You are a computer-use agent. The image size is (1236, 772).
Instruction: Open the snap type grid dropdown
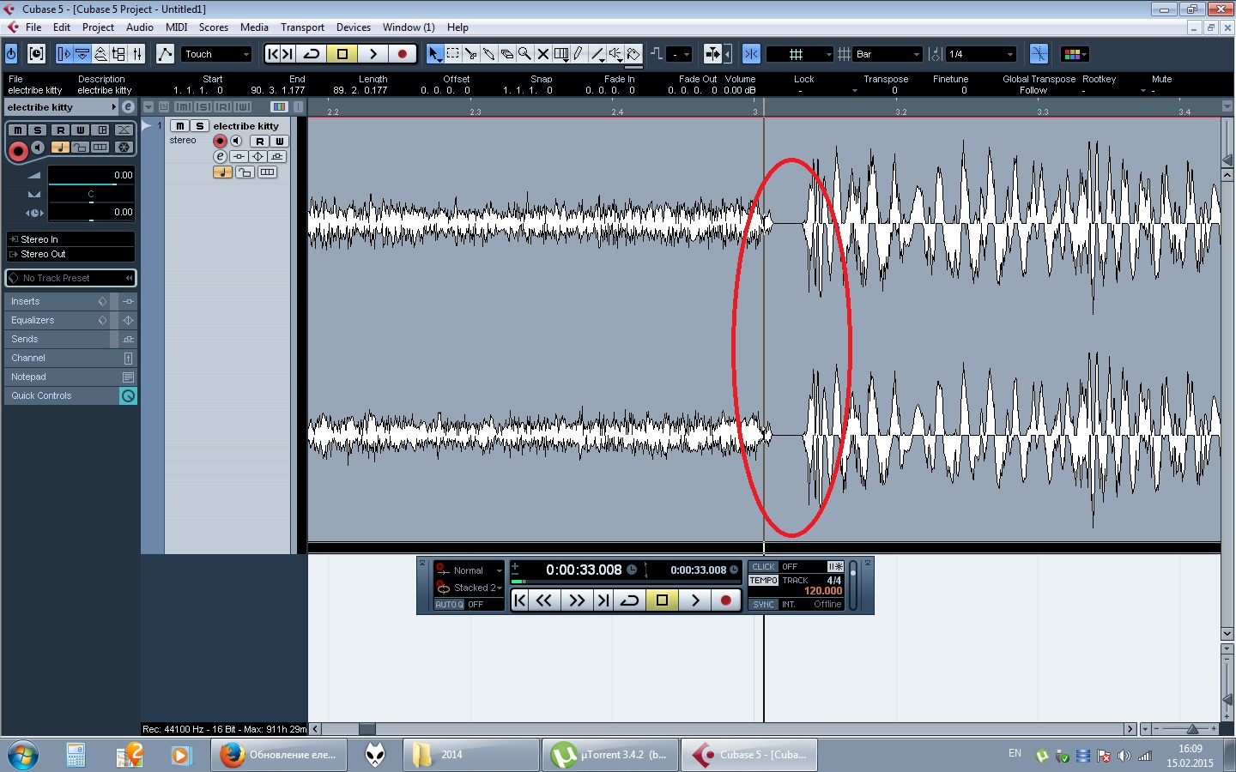point(799,54)
